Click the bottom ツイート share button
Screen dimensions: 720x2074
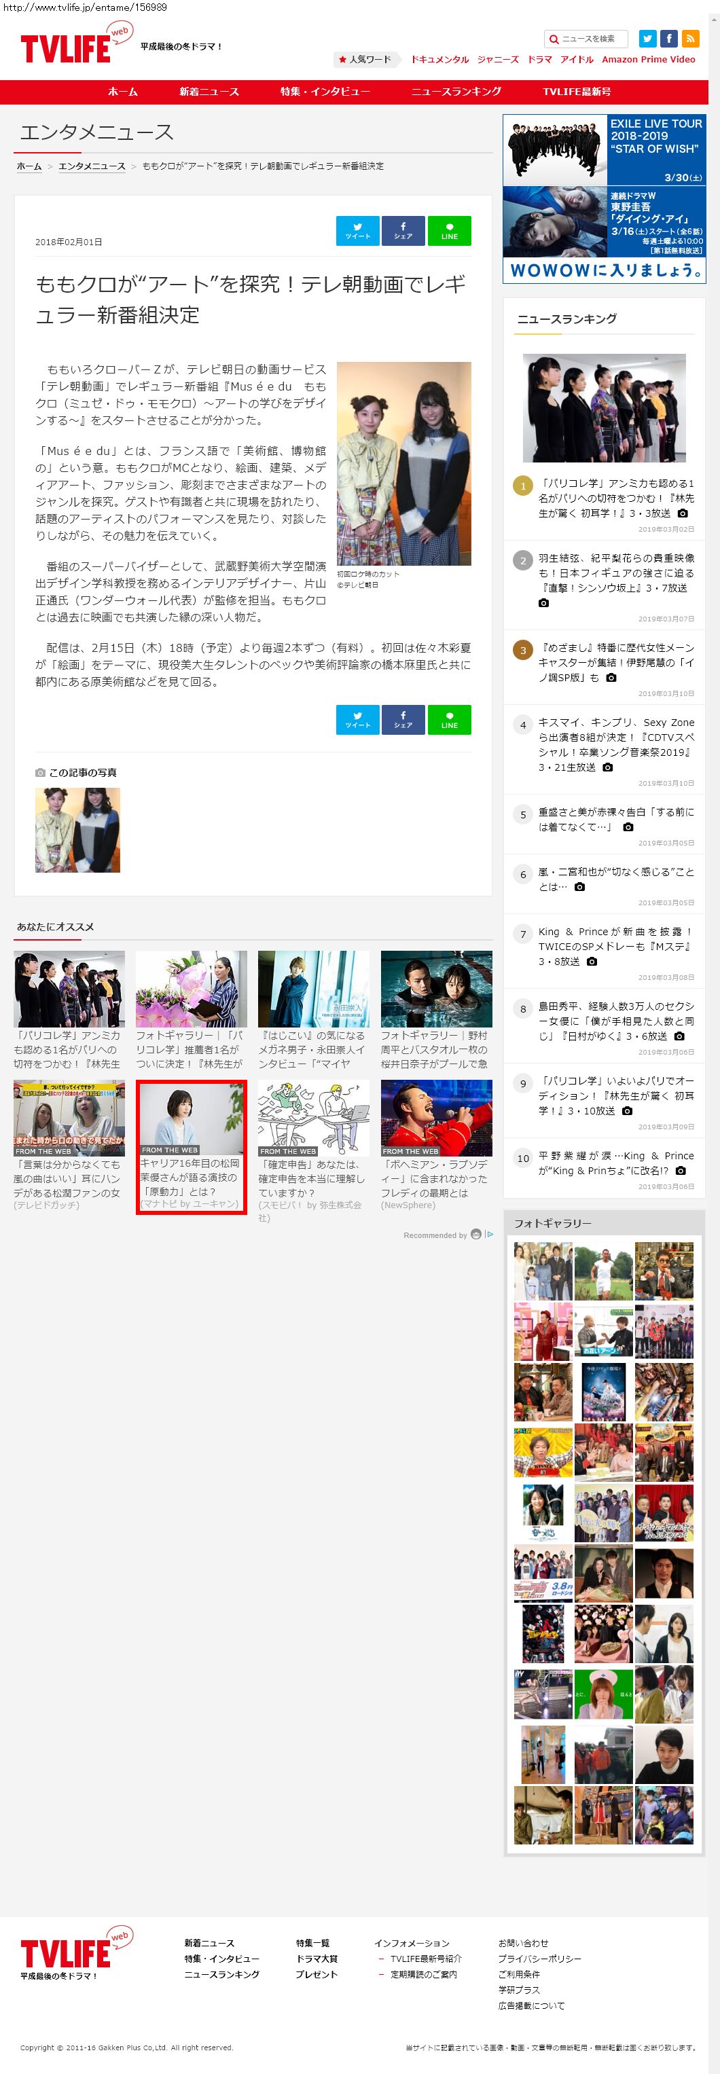point(357,720)
